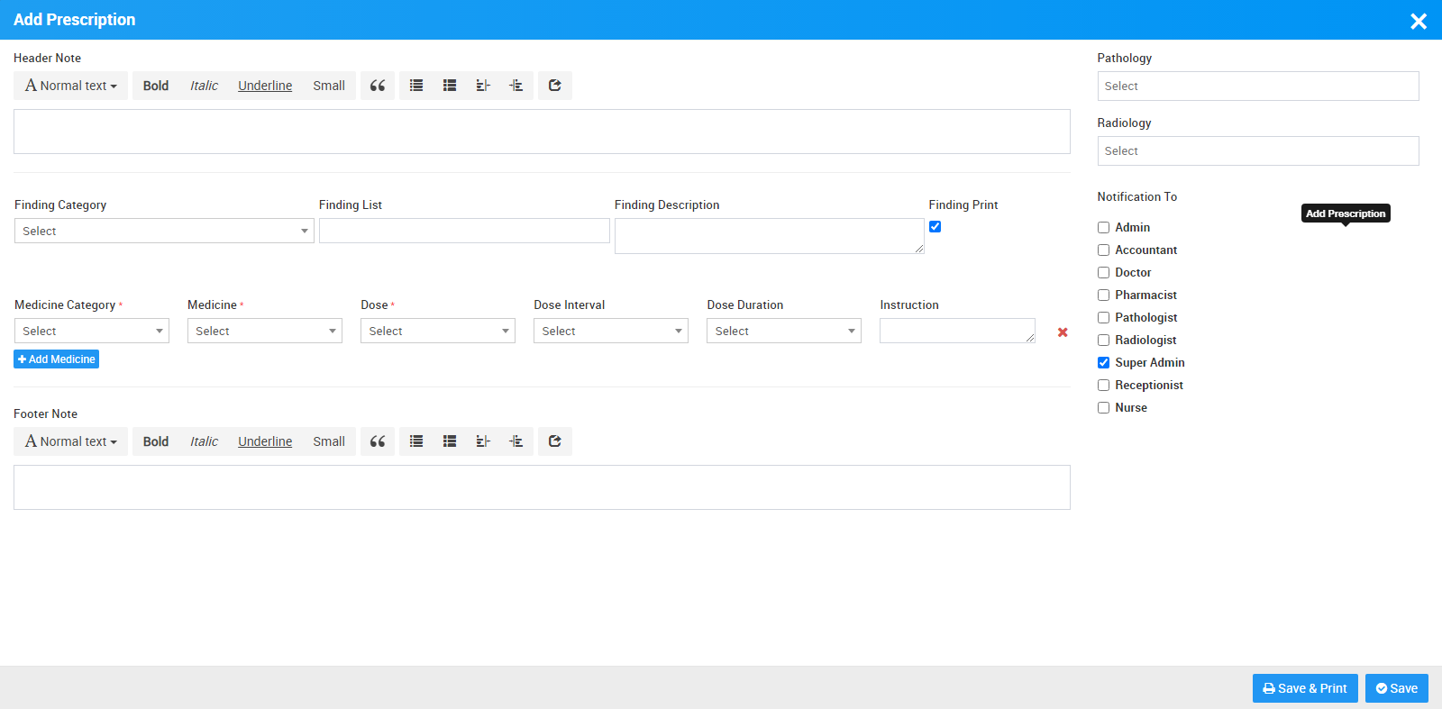Outdent text in Footer Note toolbar
This screenshot has height=709, width=1442.
click(x=483, y=441)
